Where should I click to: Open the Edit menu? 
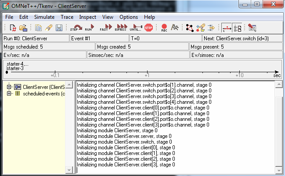pos(24,17)
